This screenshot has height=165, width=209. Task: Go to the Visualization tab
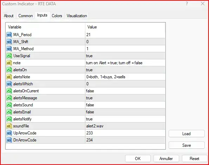coord(77,16)
